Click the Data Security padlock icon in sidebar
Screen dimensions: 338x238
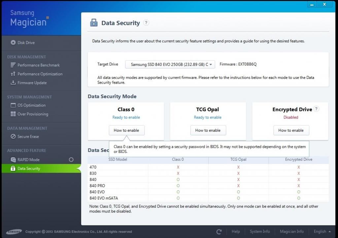click(x=13, y=168)
